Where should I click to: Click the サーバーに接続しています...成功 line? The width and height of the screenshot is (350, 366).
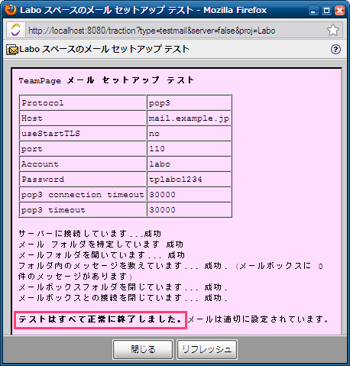89,234
